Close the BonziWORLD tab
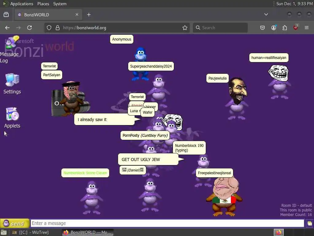 click(77, 15)
